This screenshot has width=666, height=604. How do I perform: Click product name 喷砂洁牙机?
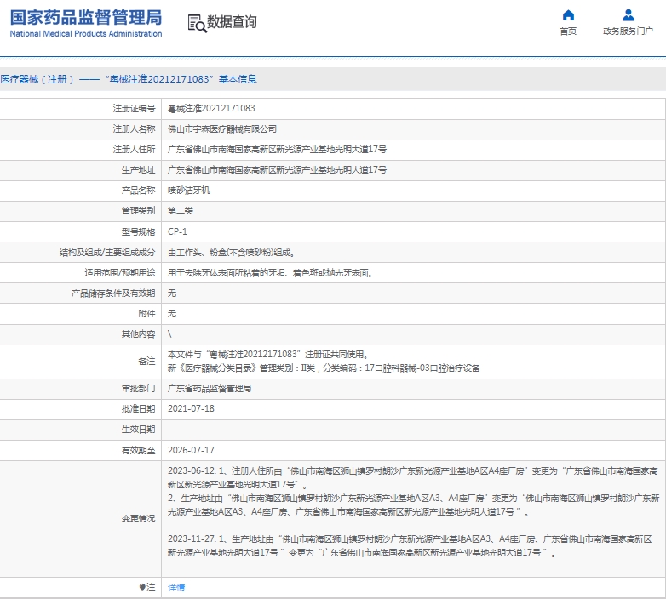188,191
